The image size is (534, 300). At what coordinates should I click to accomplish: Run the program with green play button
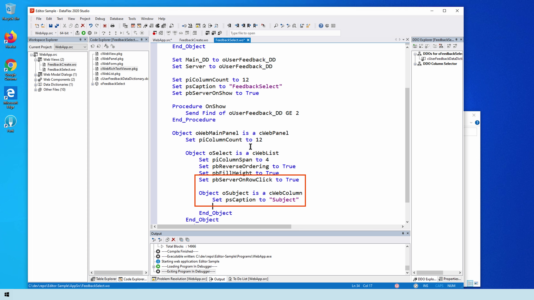(x=83, y=33)
